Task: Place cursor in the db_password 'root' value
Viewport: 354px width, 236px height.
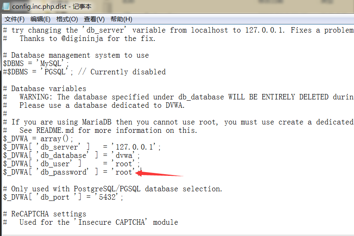Action: [x=124, y=172]
